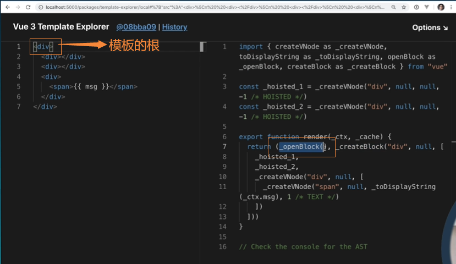View site information icon beside localhost URL
Viewport: 456px width, 264px height.
tap(41, 7)
